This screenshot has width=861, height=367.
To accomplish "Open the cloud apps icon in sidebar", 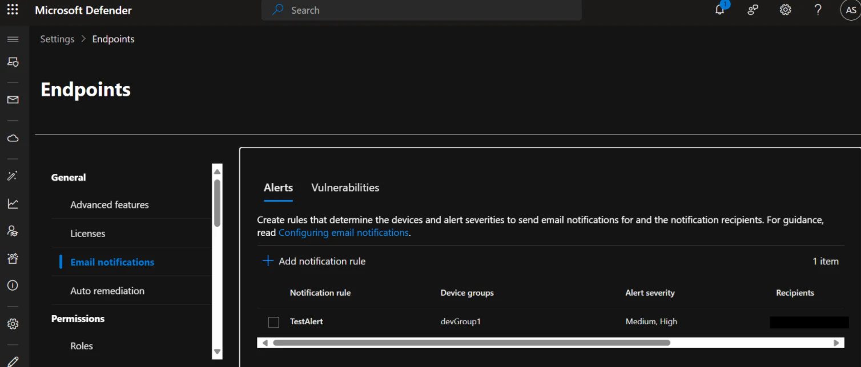I will click(13, 138).
